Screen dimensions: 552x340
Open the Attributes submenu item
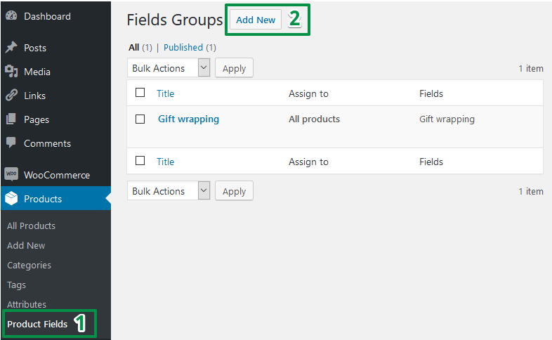[27, 304]
